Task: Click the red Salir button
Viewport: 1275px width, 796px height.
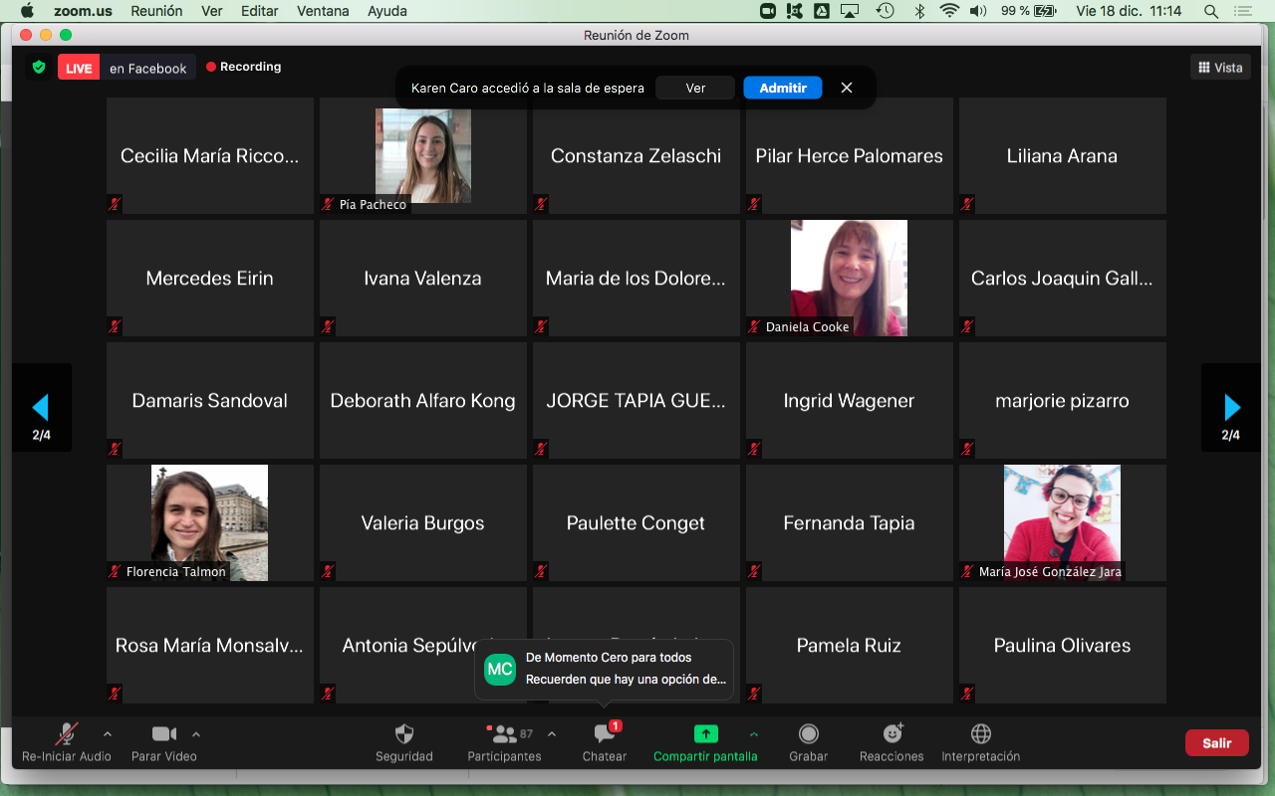Action: point(1216,742)
